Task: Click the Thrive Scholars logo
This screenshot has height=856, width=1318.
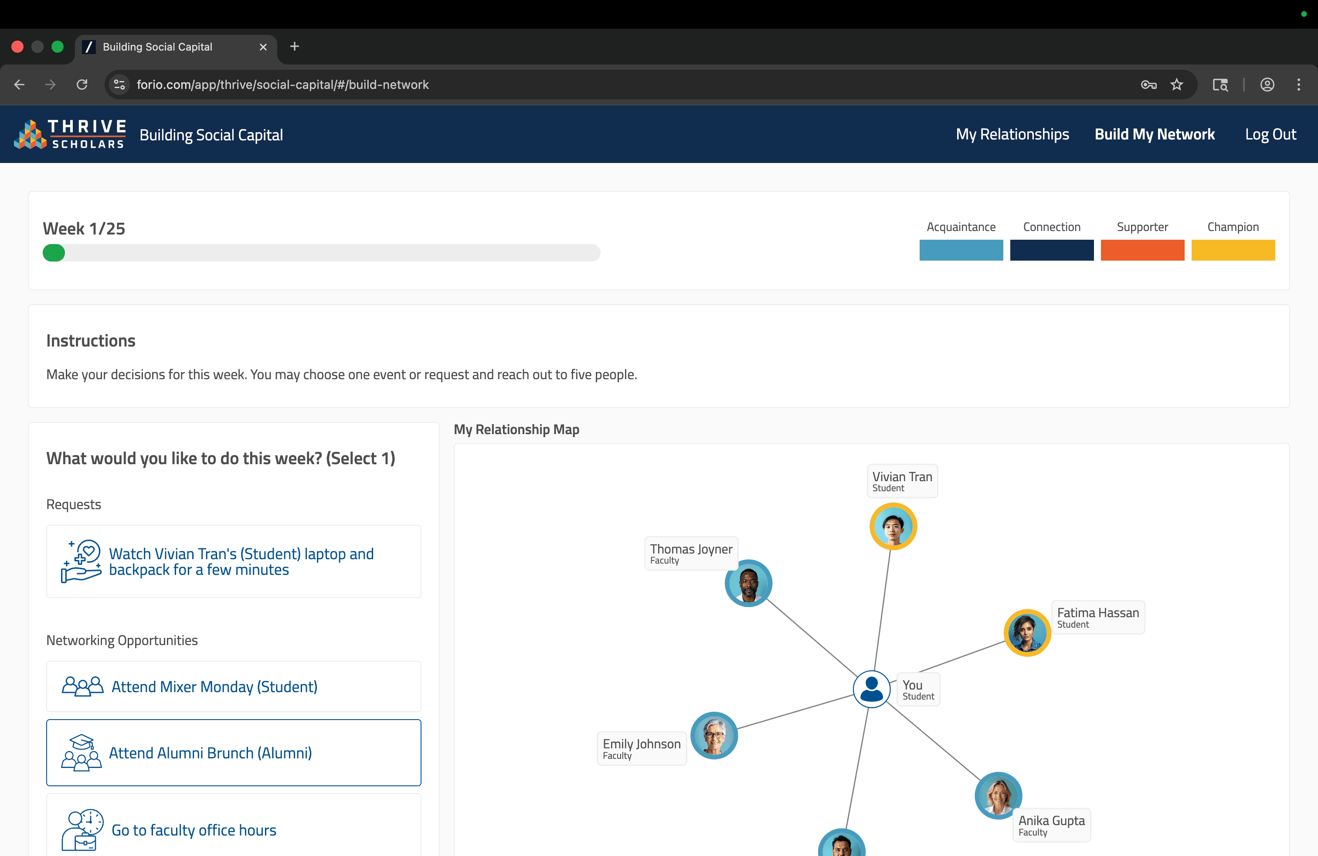Action: coord(70,134)
